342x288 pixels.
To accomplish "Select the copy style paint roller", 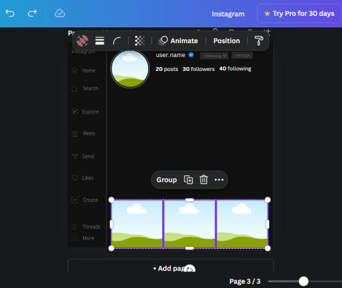I will pos(258,41).
